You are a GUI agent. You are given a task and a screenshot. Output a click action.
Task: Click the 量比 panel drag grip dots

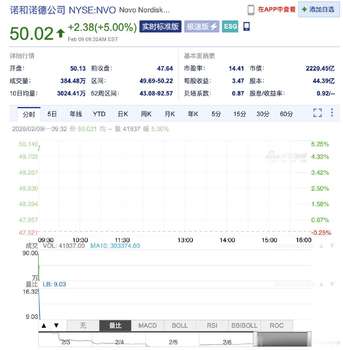click(x=294, y=284)
